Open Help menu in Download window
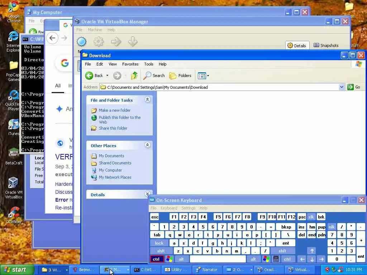This screenshot has width=367, height=275. pyautogui.click(x=162, y=64)
